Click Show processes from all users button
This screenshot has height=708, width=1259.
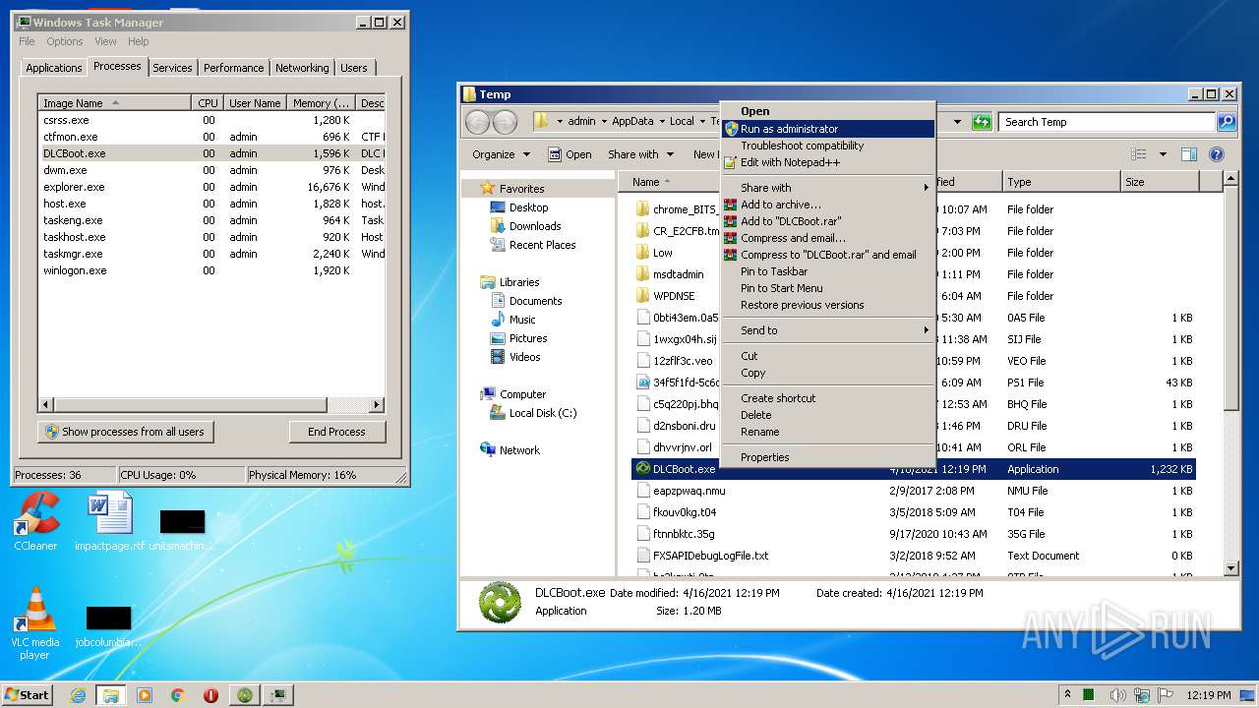click(126, 432)
